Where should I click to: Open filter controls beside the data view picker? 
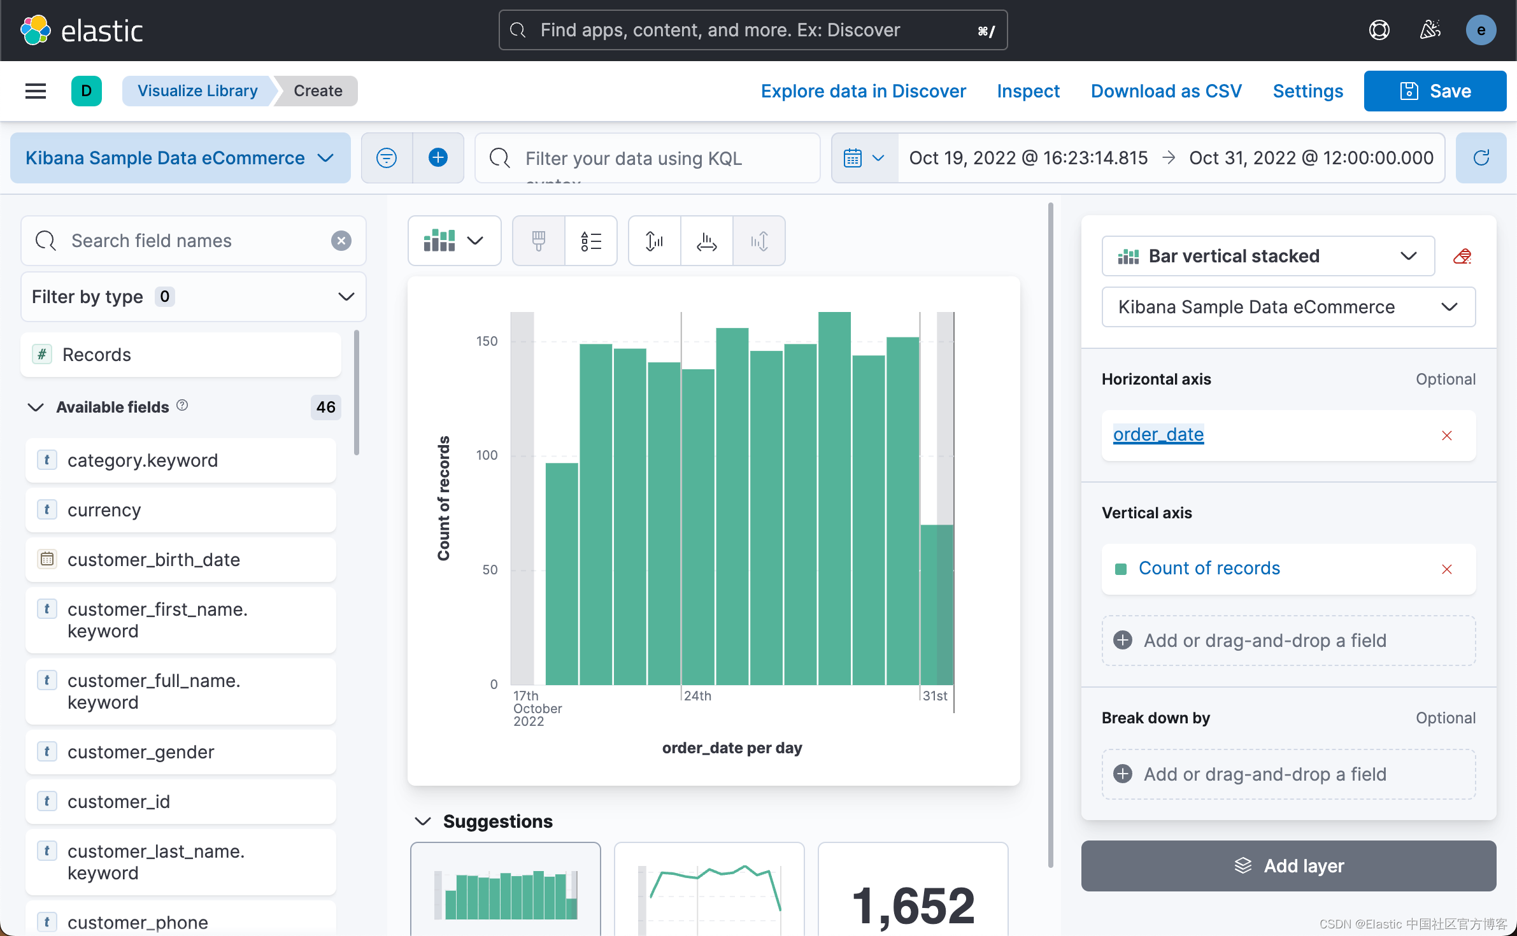(387, 158)
